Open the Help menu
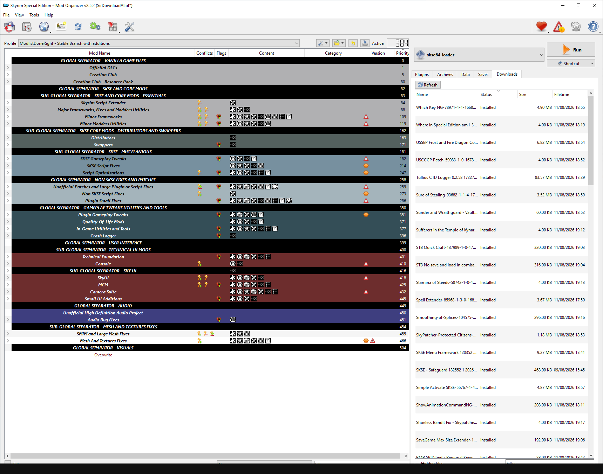 49,15
